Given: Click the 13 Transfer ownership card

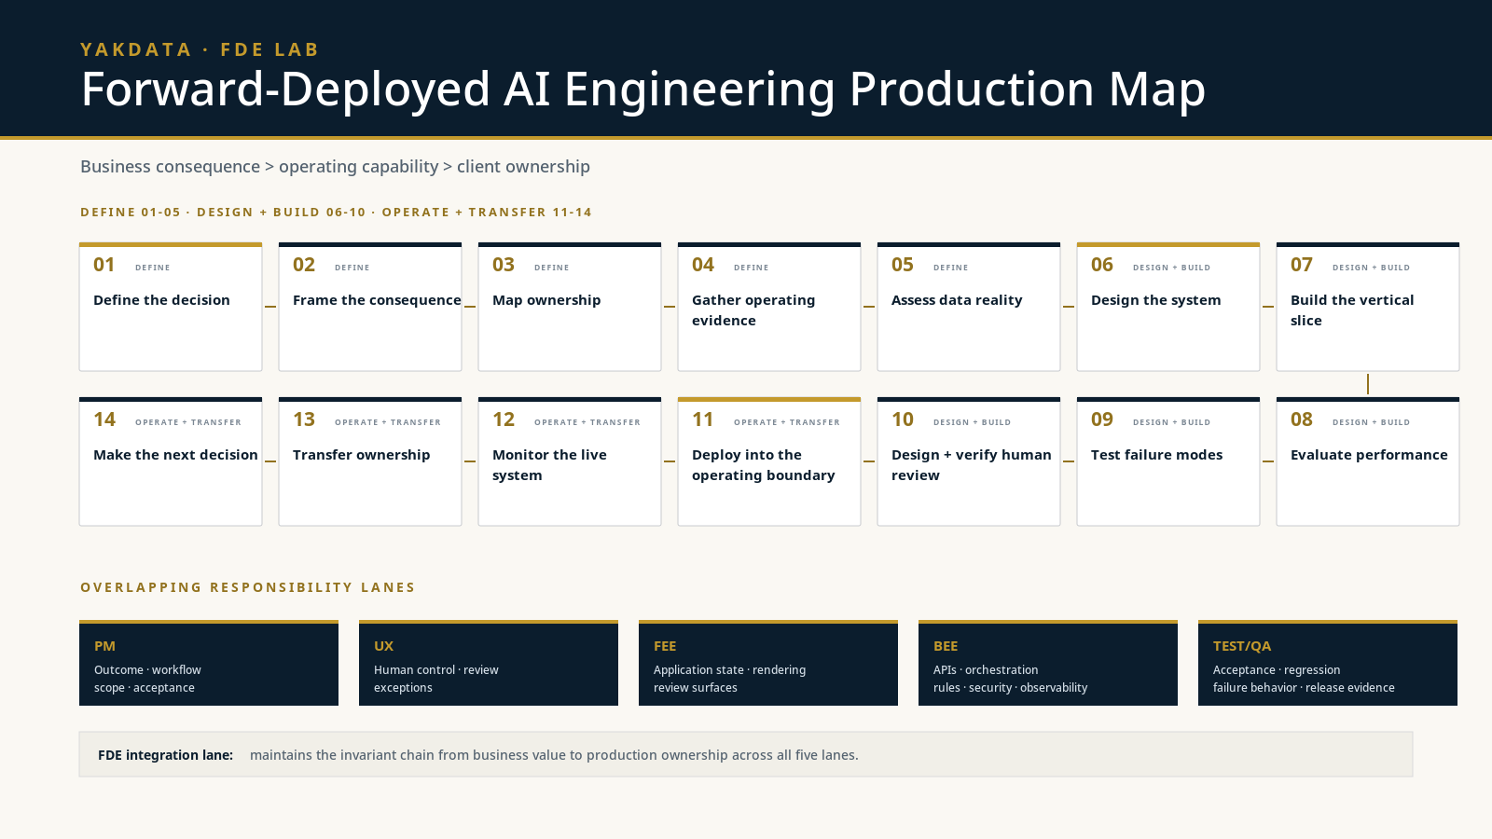Looking at the screenshot, I should click(x=370, y=461).
